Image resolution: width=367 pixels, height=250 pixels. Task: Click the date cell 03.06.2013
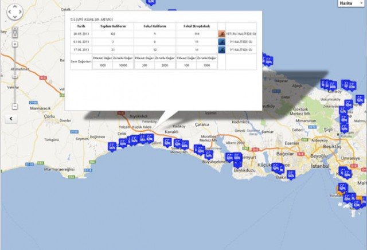coord(81,42)
